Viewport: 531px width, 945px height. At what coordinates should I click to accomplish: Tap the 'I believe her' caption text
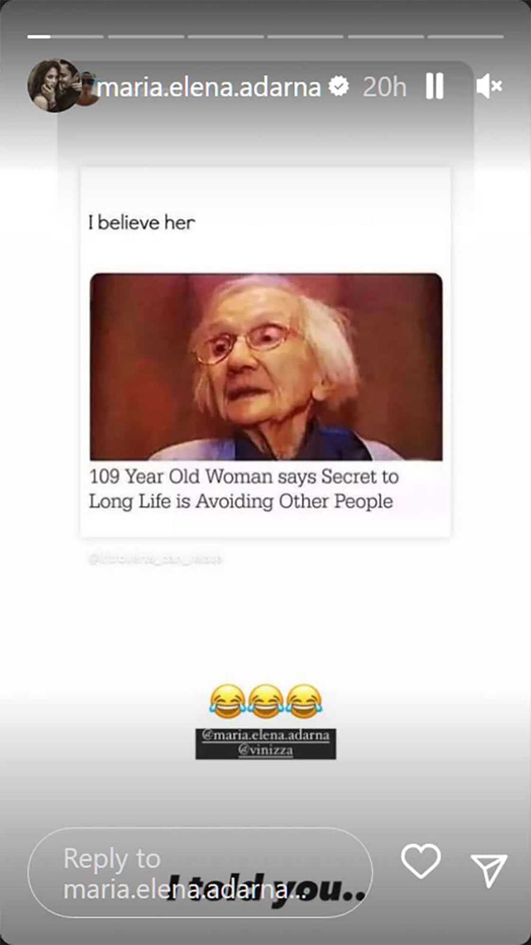pyautogui.click(x=141, y=222)
